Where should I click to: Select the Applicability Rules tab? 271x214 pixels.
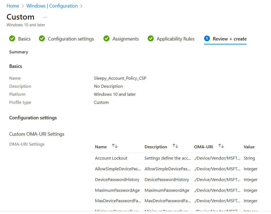click(175, 39)
